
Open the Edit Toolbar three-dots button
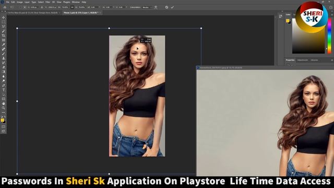[4, 112]
